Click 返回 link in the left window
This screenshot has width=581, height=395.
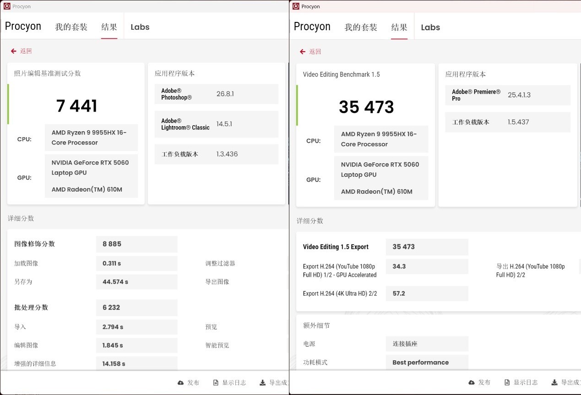(26, 51)
